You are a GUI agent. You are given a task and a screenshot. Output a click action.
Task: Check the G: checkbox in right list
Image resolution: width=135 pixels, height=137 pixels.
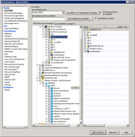[x=85, y=43]
